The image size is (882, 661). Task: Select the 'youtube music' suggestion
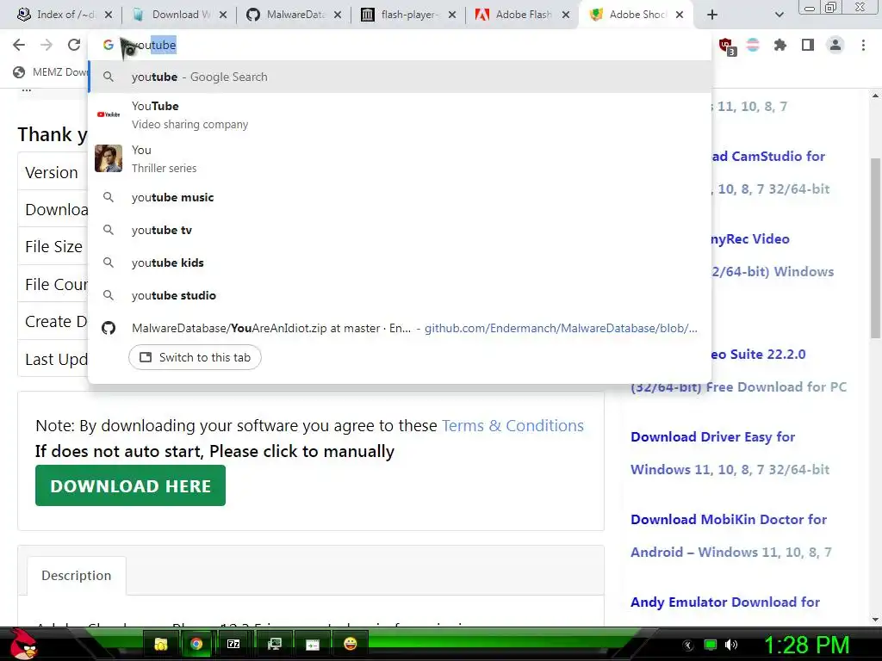400,197
